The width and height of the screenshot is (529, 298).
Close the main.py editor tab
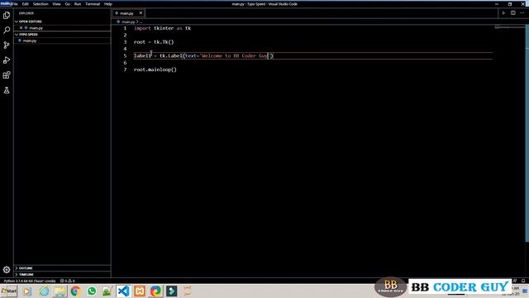pos(141,13)
